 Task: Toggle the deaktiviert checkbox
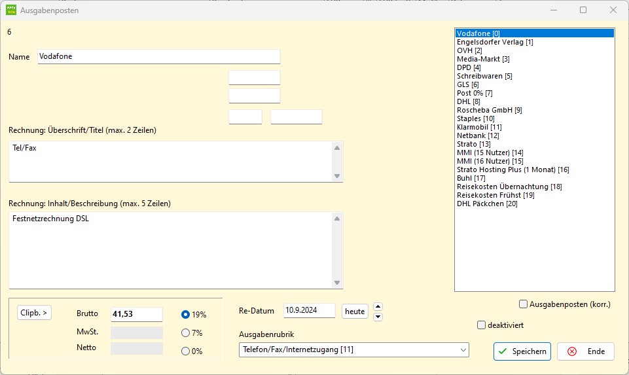coord(481,325)
